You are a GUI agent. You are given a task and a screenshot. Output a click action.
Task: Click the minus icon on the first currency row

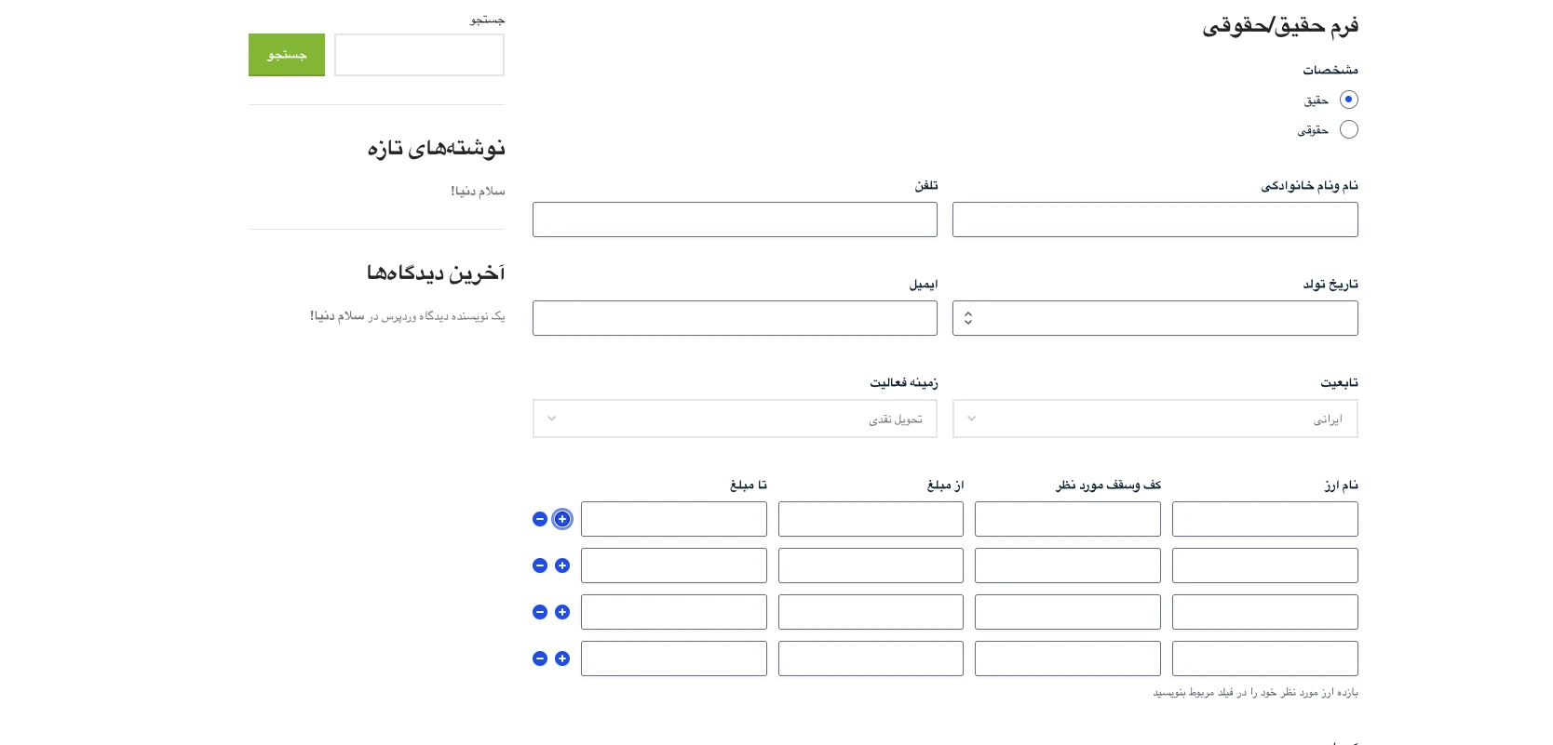click(x=540, y=519)
